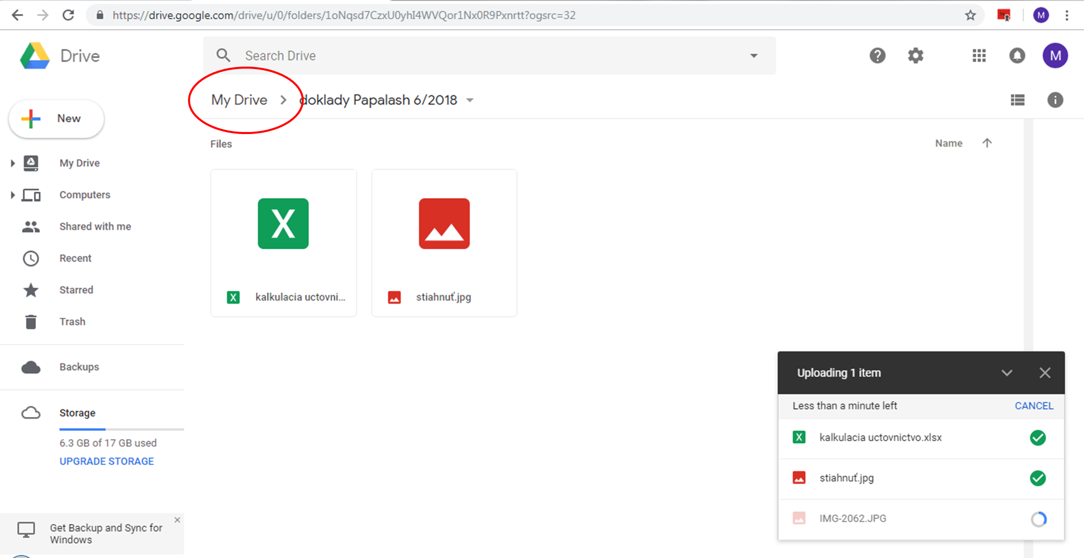Expand My Drive tree in sidebar

13,163
